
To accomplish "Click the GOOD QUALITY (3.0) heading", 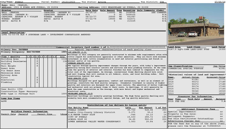I will pyautogui.click(x=77, y=78).
